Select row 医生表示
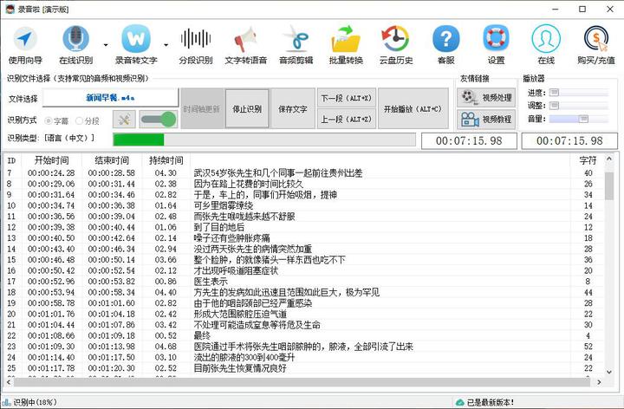Image resolution: width=624 pixels, height=409 pixels. point(305,282)
